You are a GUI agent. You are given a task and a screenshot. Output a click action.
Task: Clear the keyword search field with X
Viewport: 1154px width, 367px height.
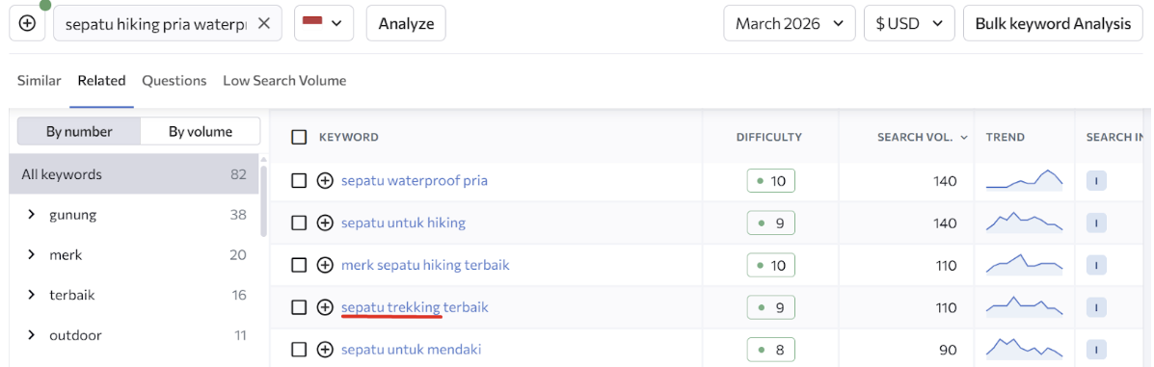[264, 23]
